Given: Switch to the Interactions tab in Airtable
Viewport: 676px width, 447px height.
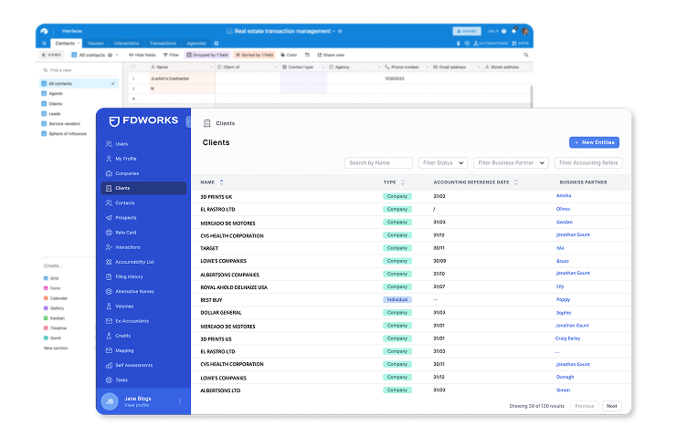Looking at the screenshot, I should click(126, 43).
